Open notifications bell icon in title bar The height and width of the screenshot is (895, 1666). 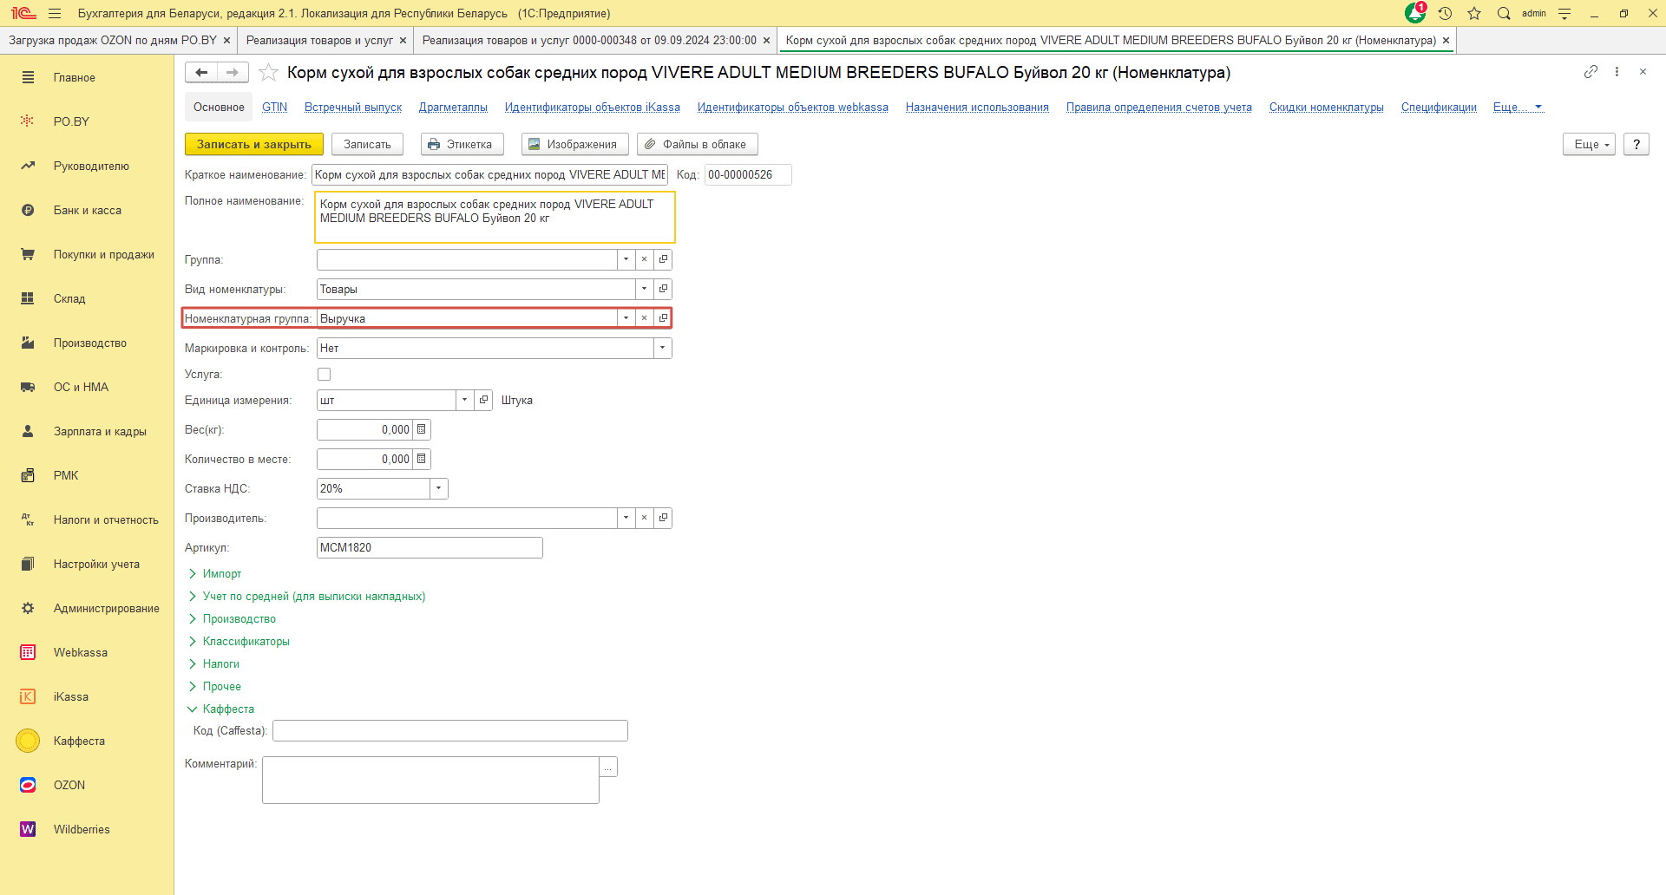pos(1415,13)
